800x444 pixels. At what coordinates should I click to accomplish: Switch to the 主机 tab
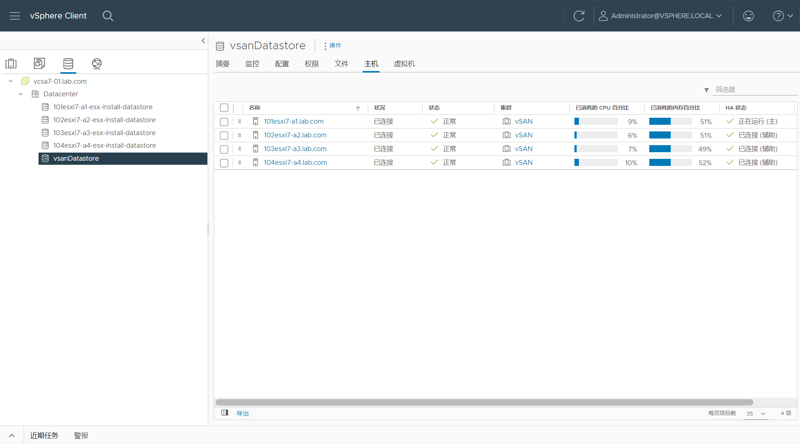pos(371,64)
